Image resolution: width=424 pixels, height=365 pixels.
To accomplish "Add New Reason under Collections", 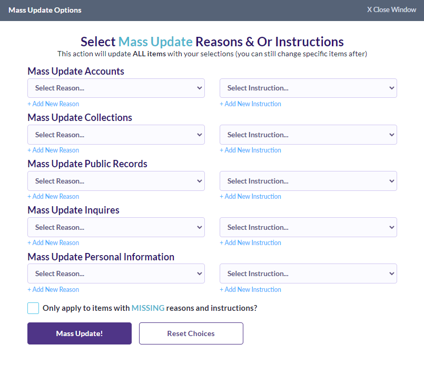I will pos(53,150).
